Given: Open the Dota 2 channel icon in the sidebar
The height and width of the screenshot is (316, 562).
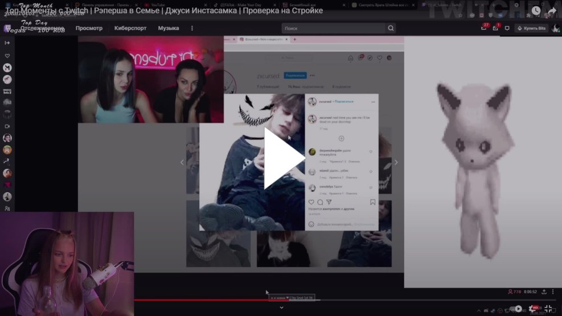Looking at the screenshot, I should point(7,92).
